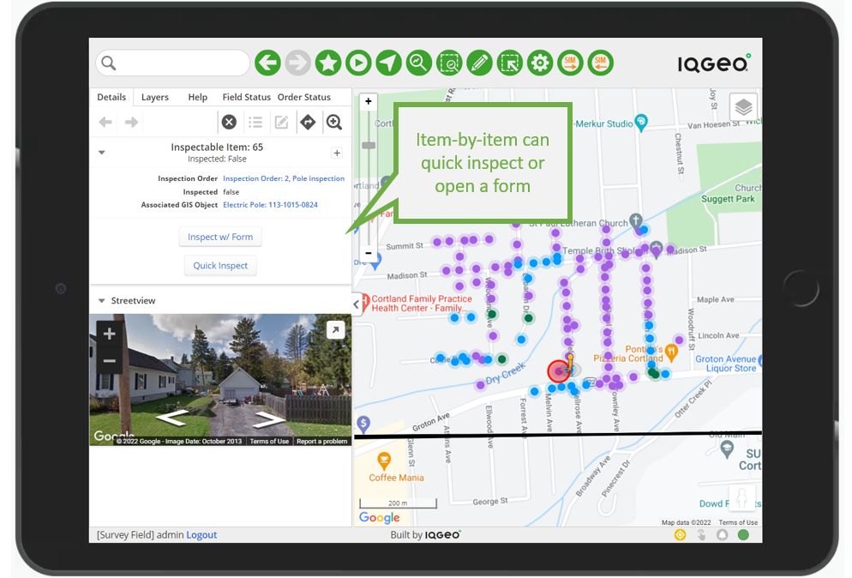Click the map Terms of Use link
Image resolution: width=852 pixels, height=578 pixels.
pos(738,522)
